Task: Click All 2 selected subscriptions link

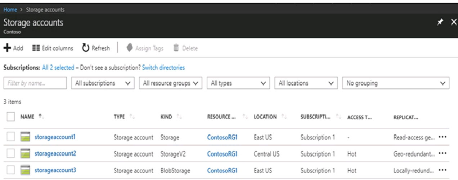Action: click(x=58, y=68)
